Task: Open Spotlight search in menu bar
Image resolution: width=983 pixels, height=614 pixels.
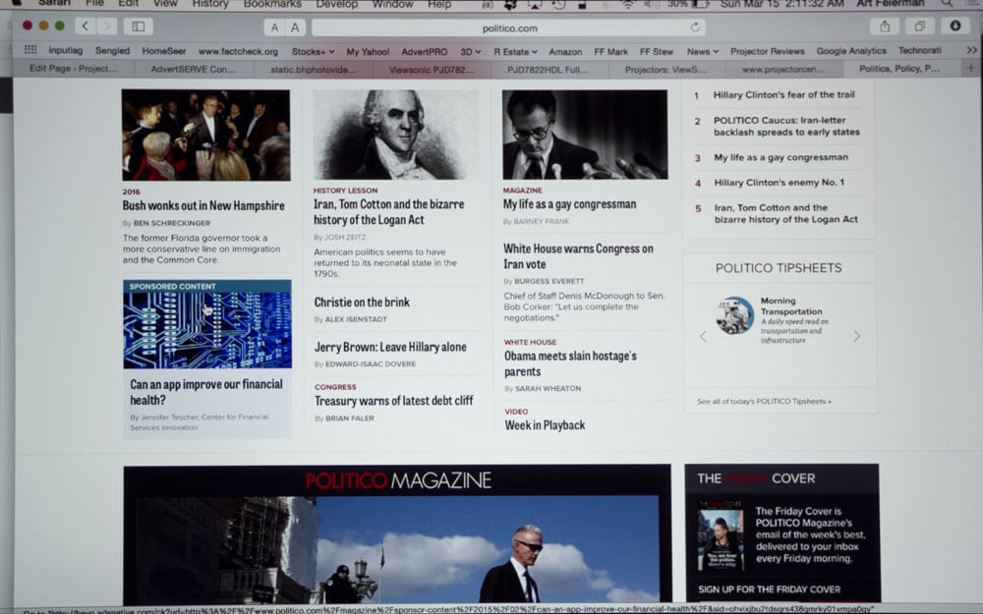Action: pos(946,4)
